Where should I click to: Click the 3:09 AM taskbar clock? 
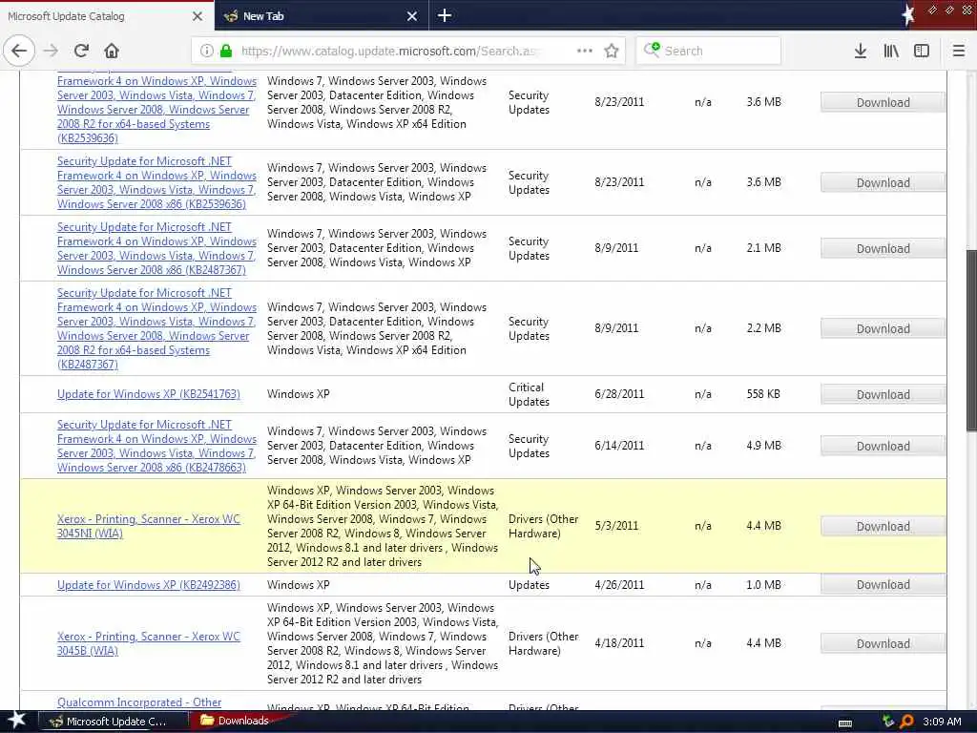942,722
